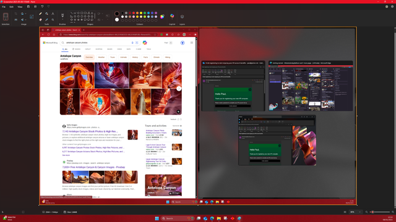Open the zoom percentage dropdown
Image resolution: width=396 pixels, height=222 pixels.
click(x=359, y=212)
